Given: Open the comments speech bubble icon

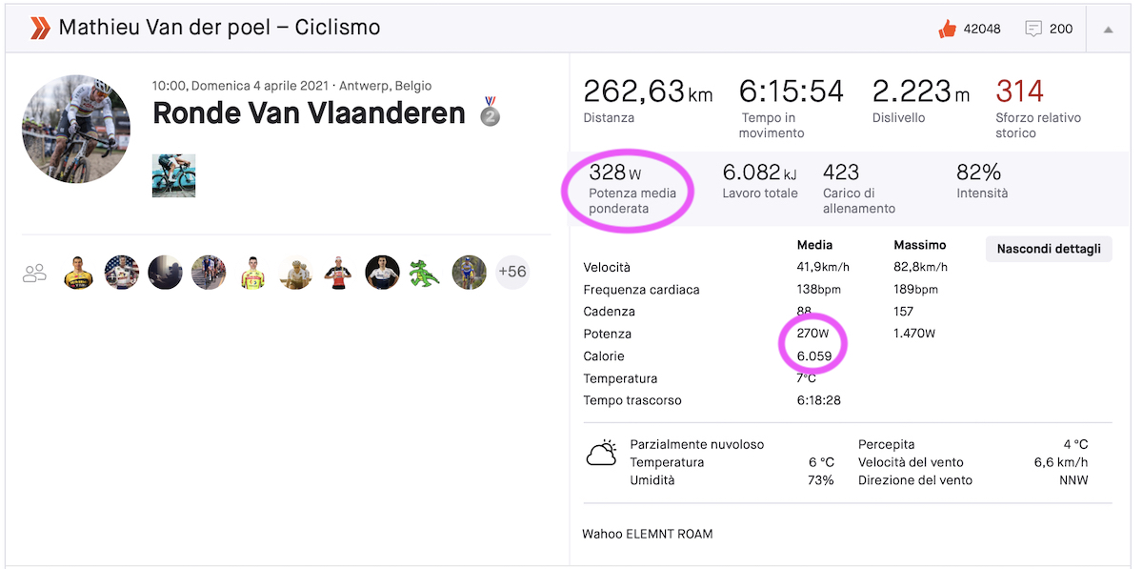Looking at the screenshot, I should click(x=1033, y=29).
